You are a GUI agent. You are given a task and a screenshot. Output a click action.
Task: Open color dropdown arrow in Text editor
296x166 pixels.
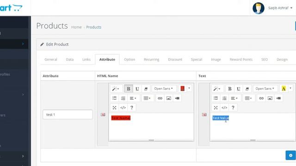[x=290, y=89]
